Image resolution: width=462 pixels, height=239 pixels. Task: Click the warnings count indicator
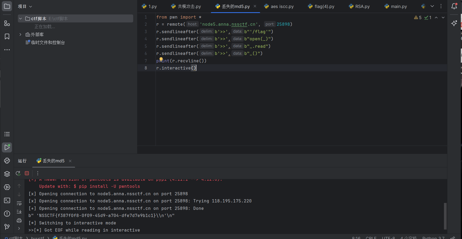tap(418, 18)
